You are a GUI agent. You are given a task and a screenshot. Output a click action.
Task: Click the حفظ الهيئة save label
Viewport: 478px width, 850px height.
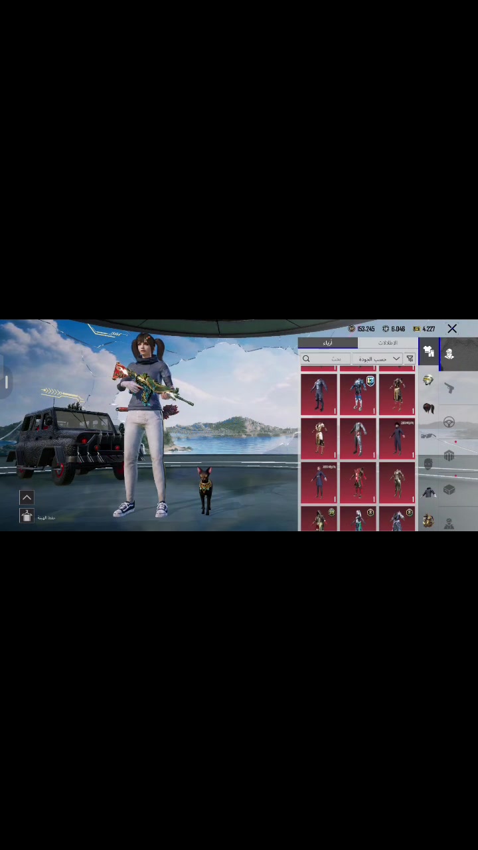[x=46, y=517]
